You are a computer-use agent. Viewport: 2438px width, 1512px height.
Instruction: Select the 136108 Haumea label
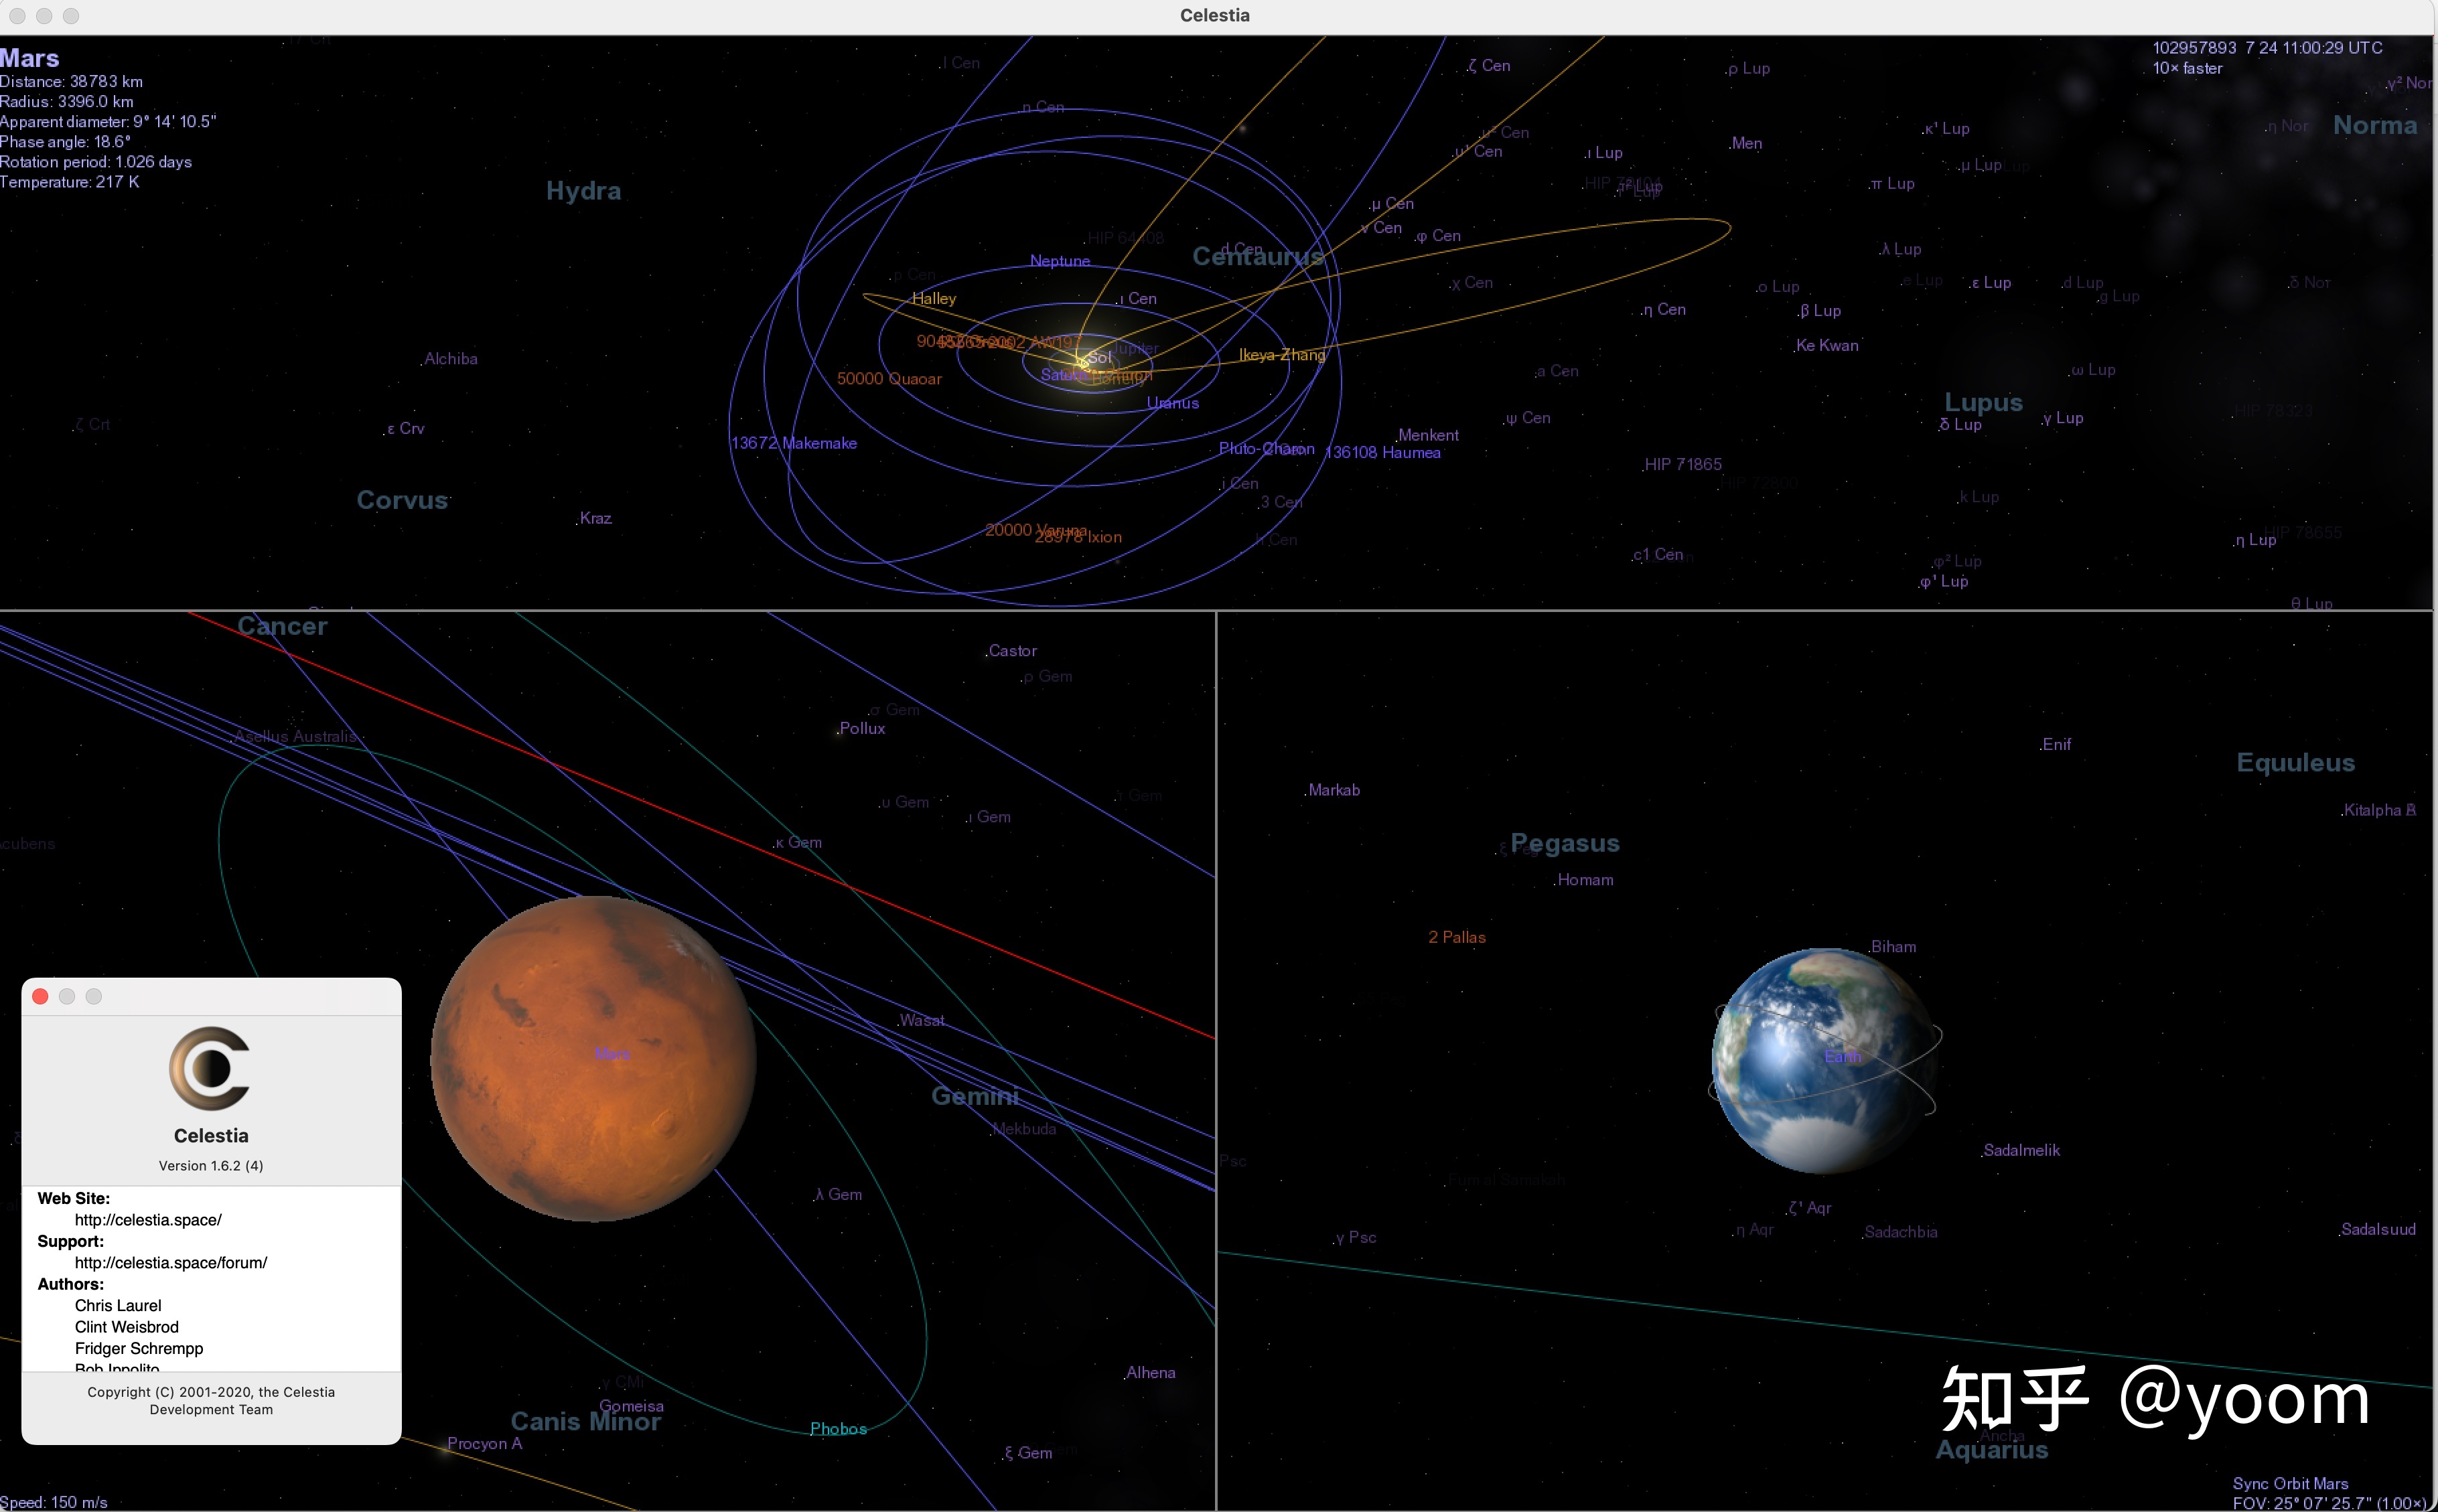pyautogui.click(x=1382, y=453)
